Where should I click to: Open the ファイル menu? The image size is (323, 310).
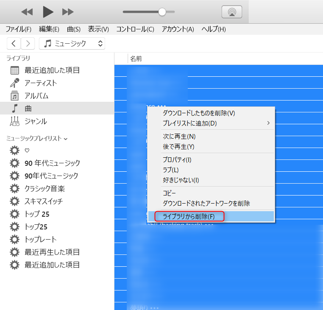tap(18, 29)
